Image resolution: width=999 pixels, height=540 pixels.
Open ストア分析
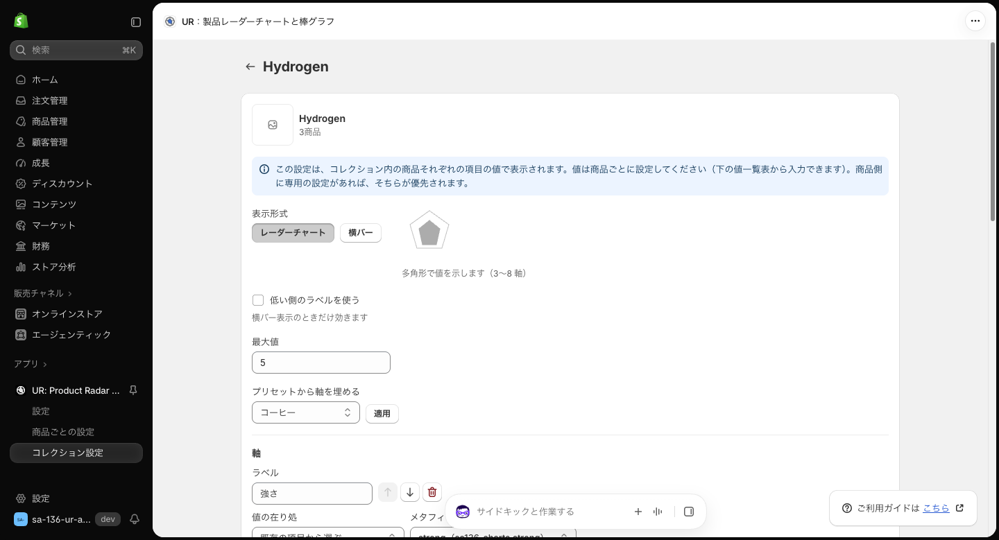point(76,267)
